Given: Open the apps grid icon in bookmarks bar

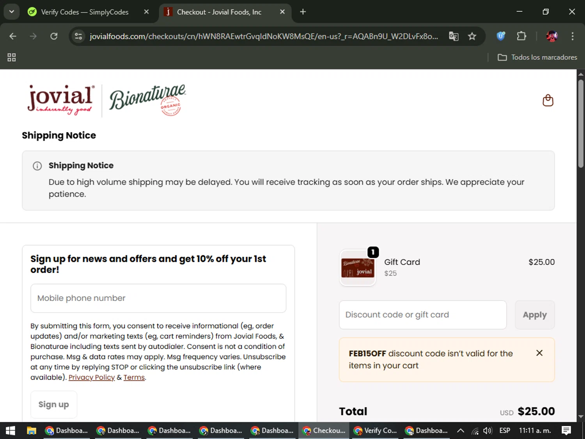Looking at the screenshot, I should point(12,57).
